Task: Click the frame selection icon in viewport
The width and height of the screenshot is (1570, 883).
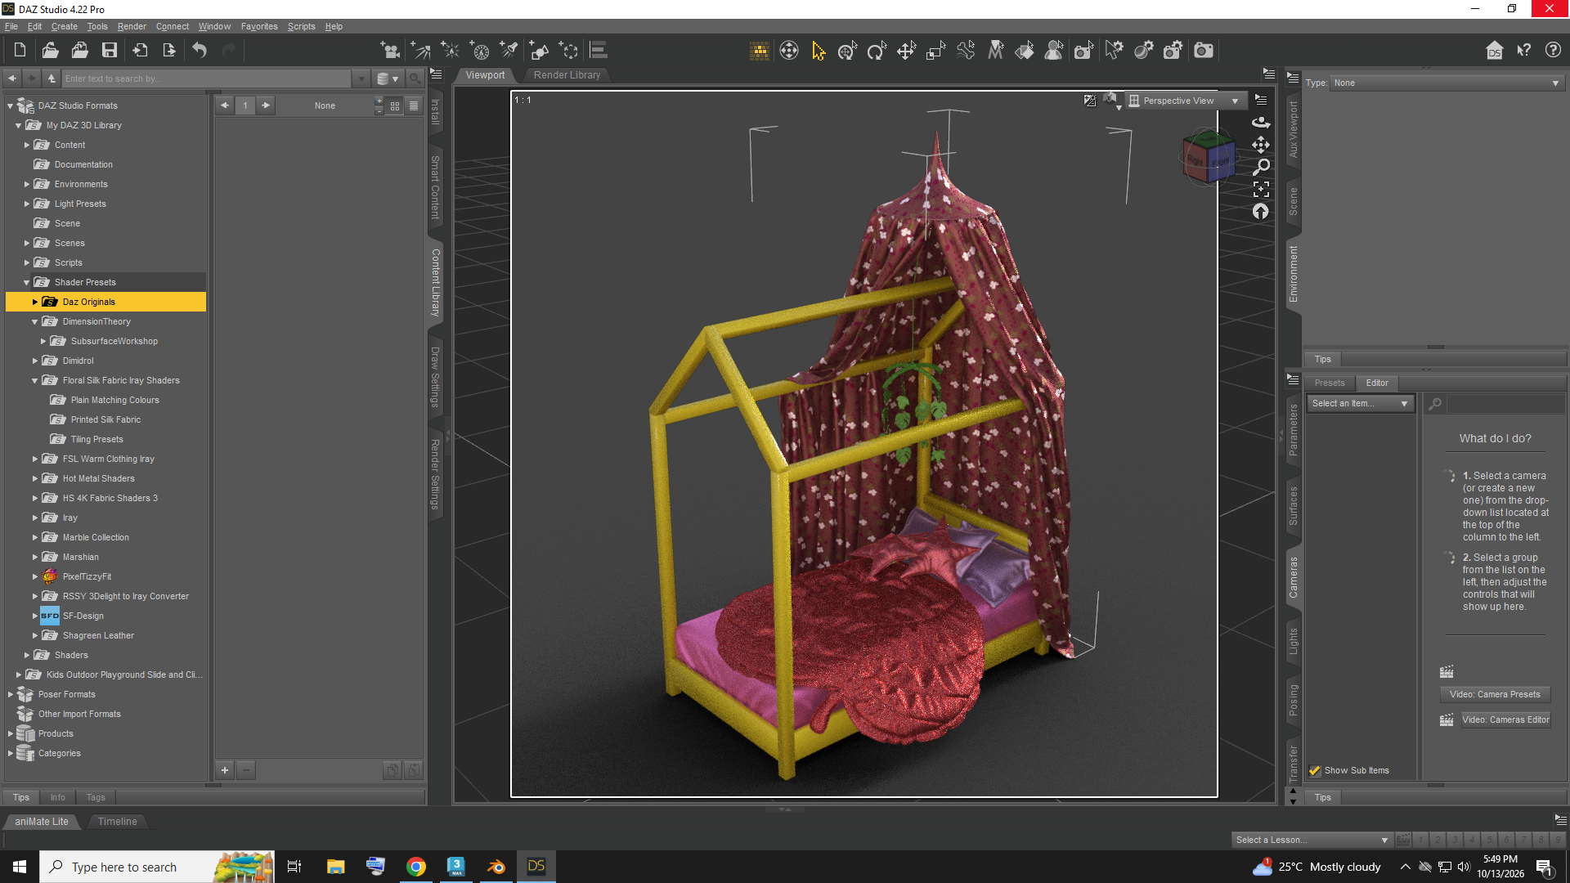Action: tap(1261, 190)
